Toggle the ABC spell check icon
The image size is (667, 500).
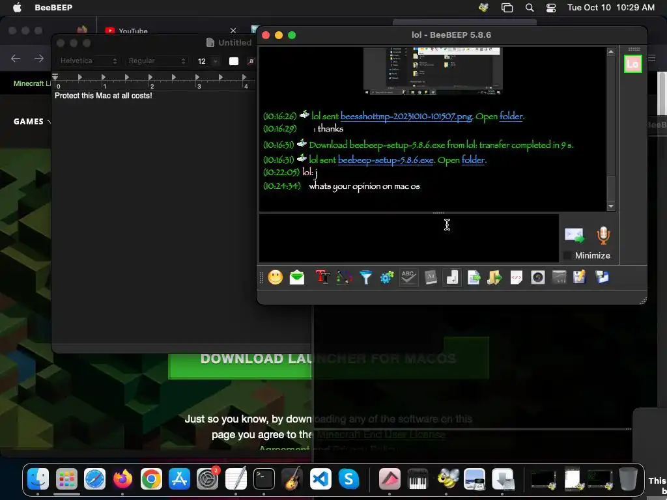tap(408, 277)
